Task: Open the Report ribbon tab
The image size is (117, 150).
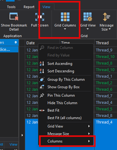Action: tap(29, 7)
